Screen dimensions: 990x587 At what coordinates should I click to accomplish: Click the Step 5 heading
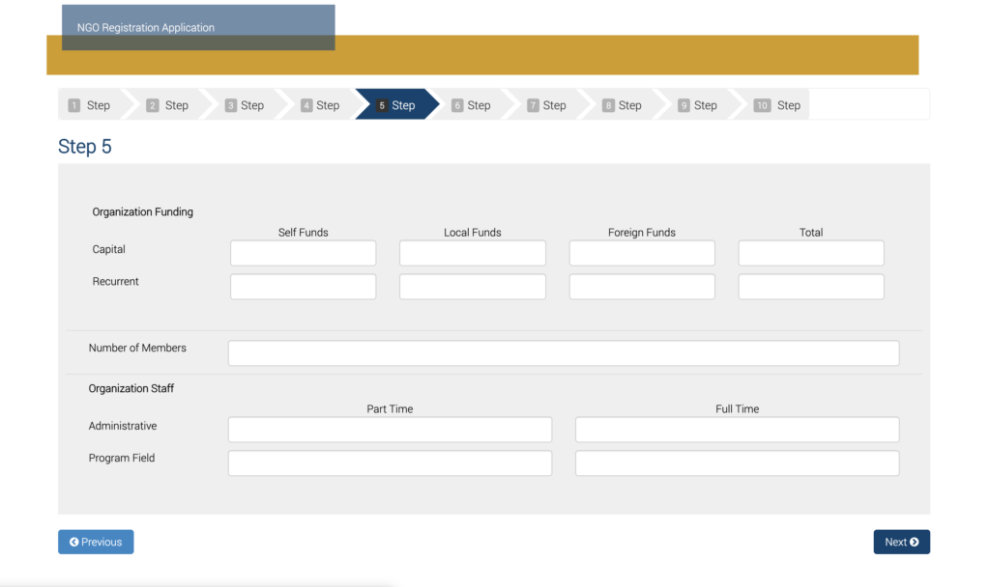tap(85, 147)
